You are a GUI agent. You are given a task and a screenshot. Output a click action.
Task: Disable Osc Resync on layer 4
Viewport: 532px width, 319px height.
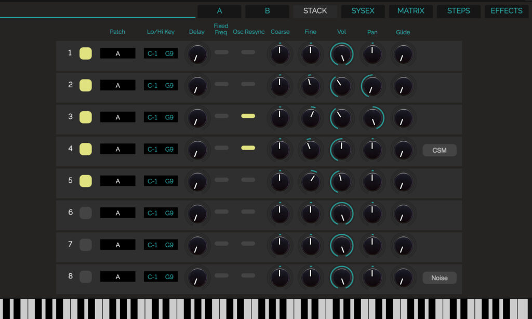point(248,148)
